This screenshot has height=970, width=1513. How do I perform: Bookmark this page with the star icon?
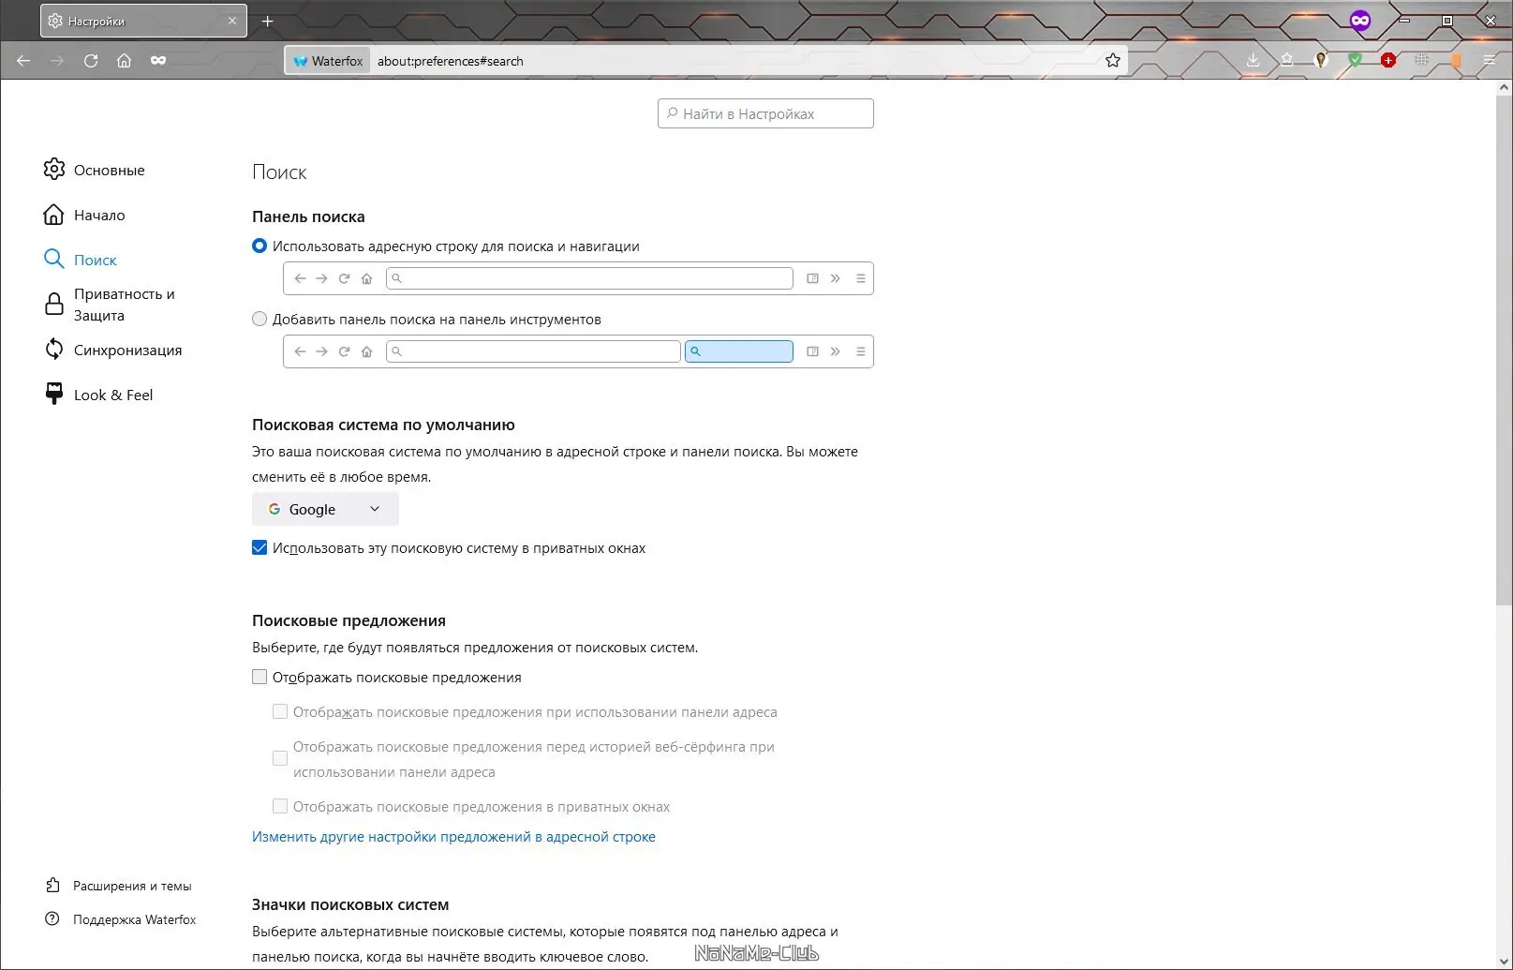1113,61
